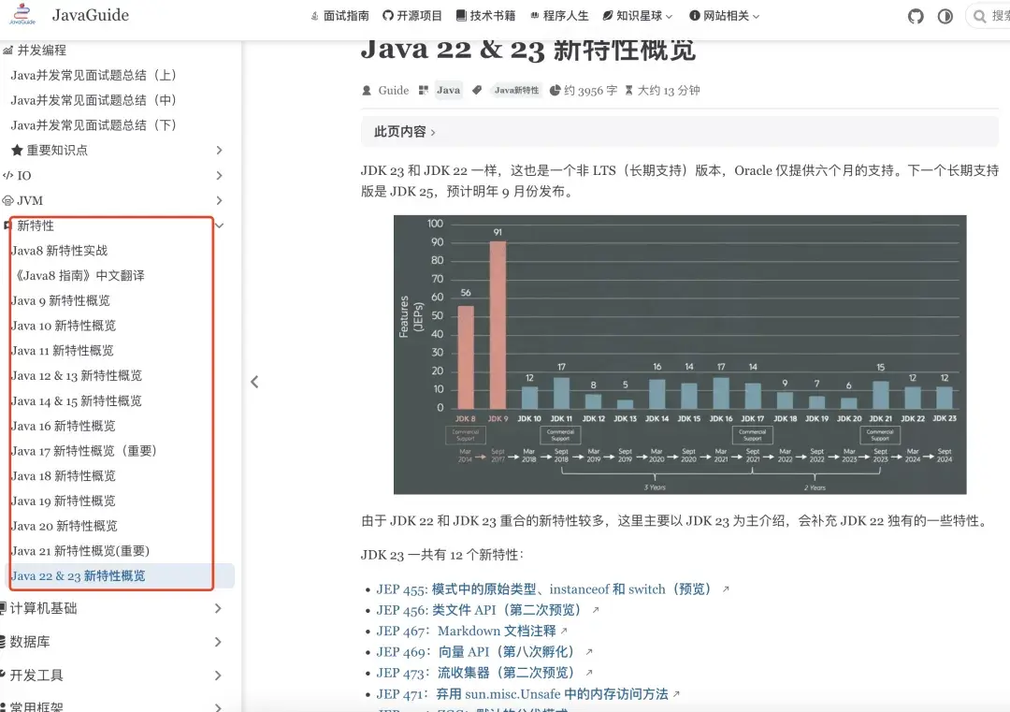The height and width of the screenshot is (712, 1010).
Task: Select 开源项目 in the navigation bar
Action: point(418,16)
